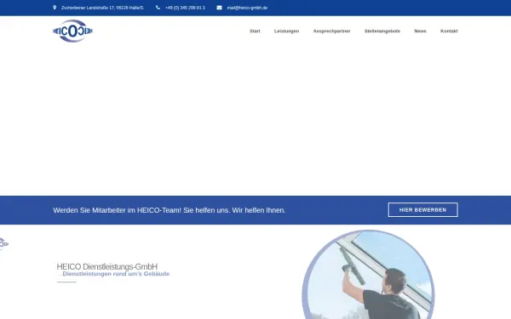The image size is (511, 319).
Task: Click the window cleaner circular photo
Action: coord(368,275)
